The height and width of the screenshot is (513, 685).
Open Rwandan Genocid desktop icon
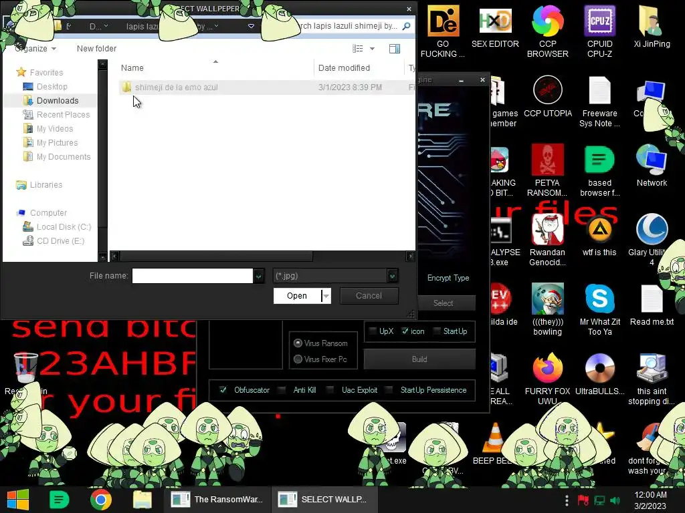pos(547,240)
